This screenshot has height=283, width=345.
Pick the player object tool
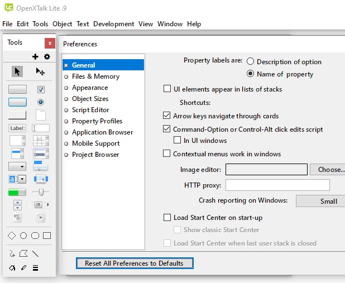coord(41,218)
